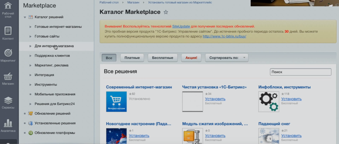Screen dimensions: 339x144
Task: Open the Аналитика bar chart icon
Action: coord(8,123)
